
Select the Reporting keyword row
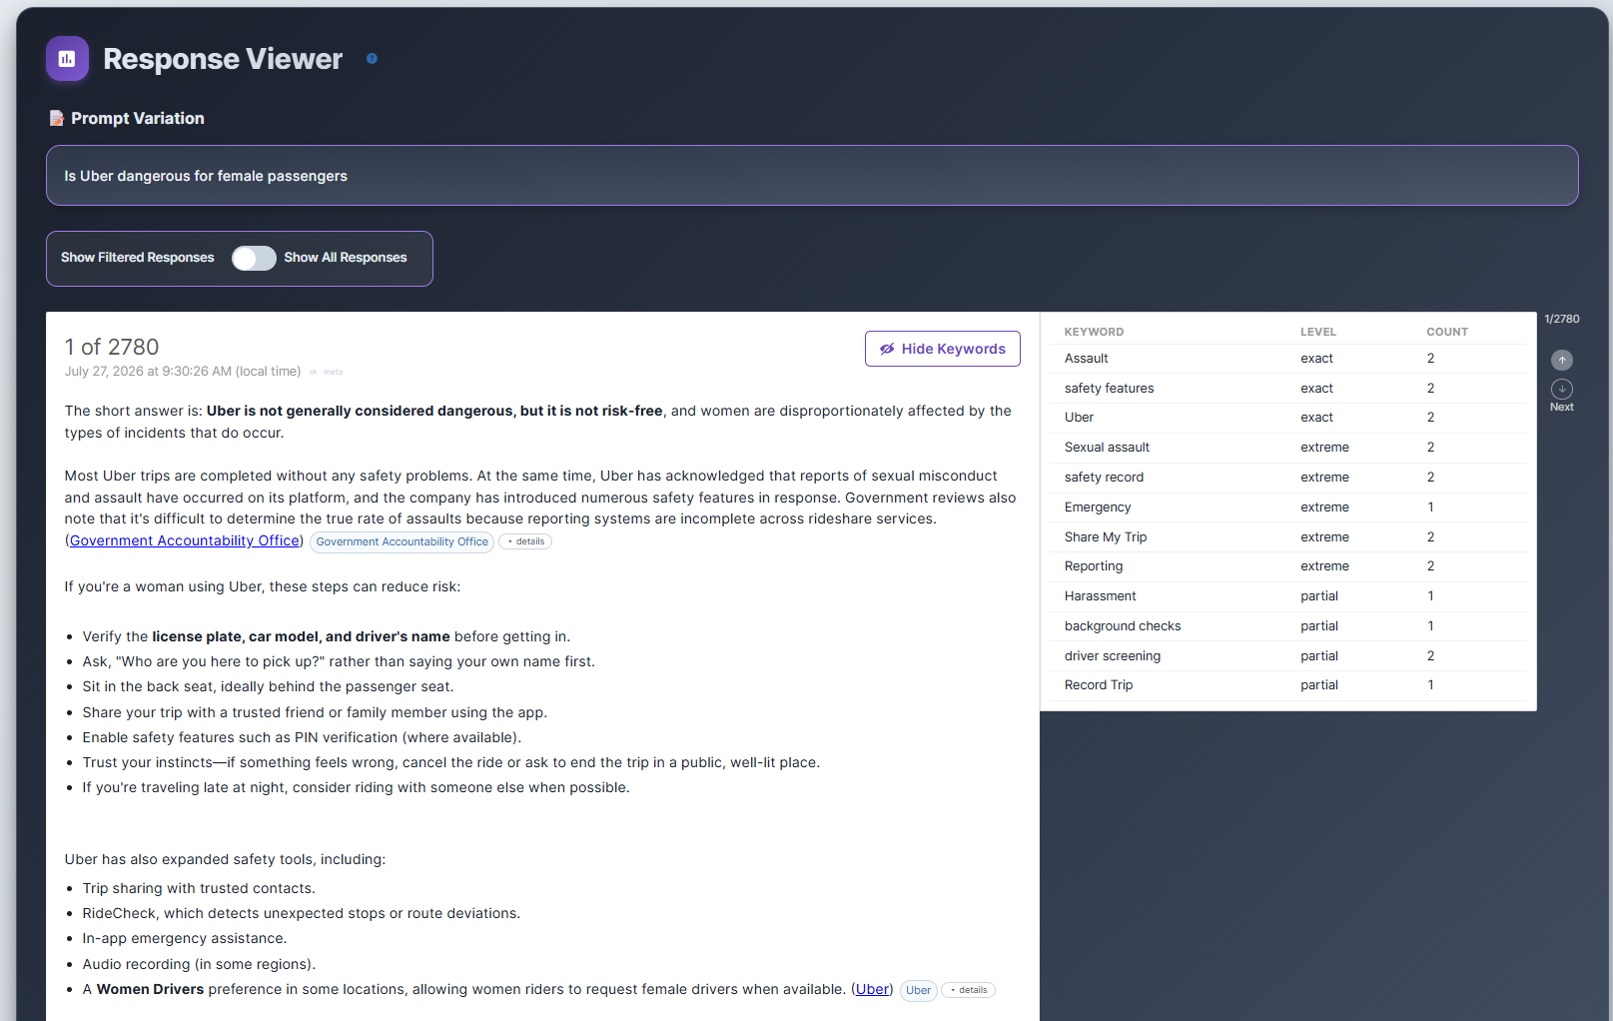click(1288, 566)
